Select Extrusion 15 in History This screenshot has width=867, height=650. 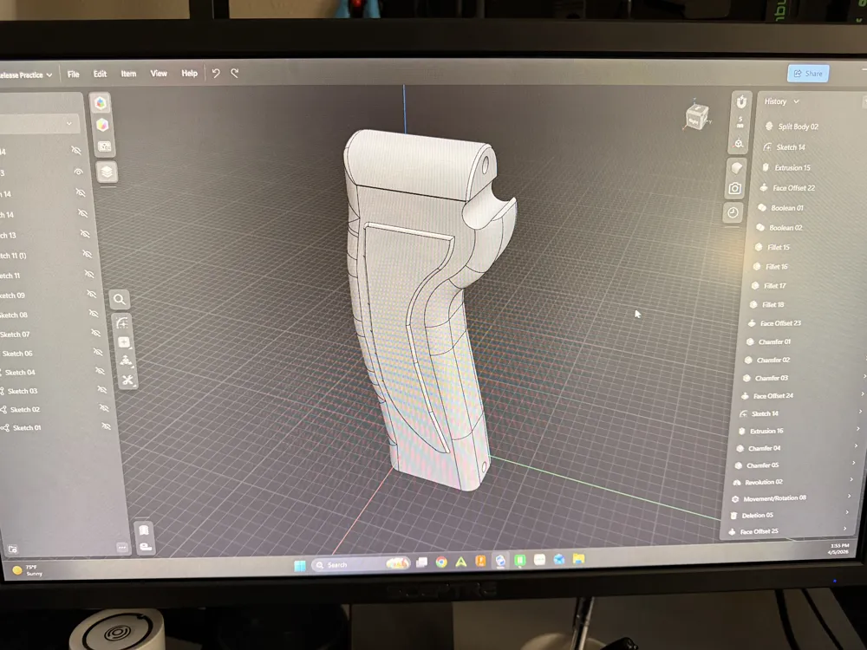pos(786,167)
